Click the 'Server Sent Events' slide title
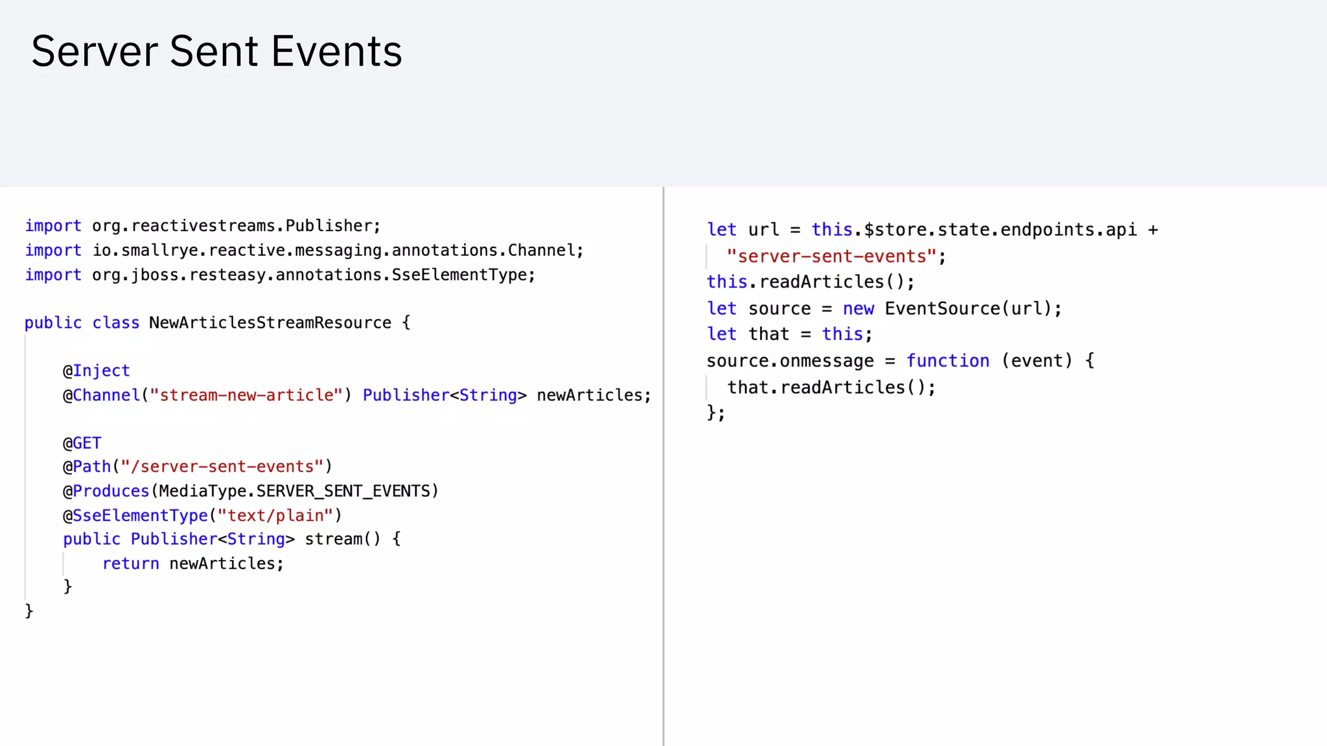Image resolution: width=1327 pixels, height=746 pixels. pyautogui.click(x=216, y=51)
